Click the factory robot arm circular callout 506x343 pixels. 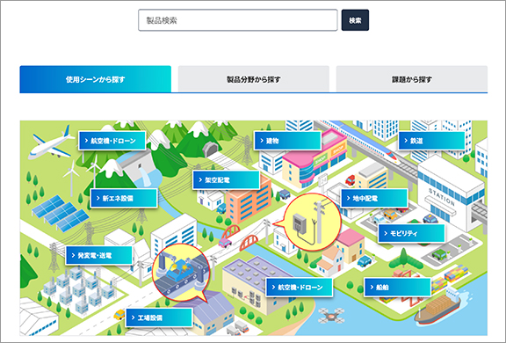click(181, 271)
